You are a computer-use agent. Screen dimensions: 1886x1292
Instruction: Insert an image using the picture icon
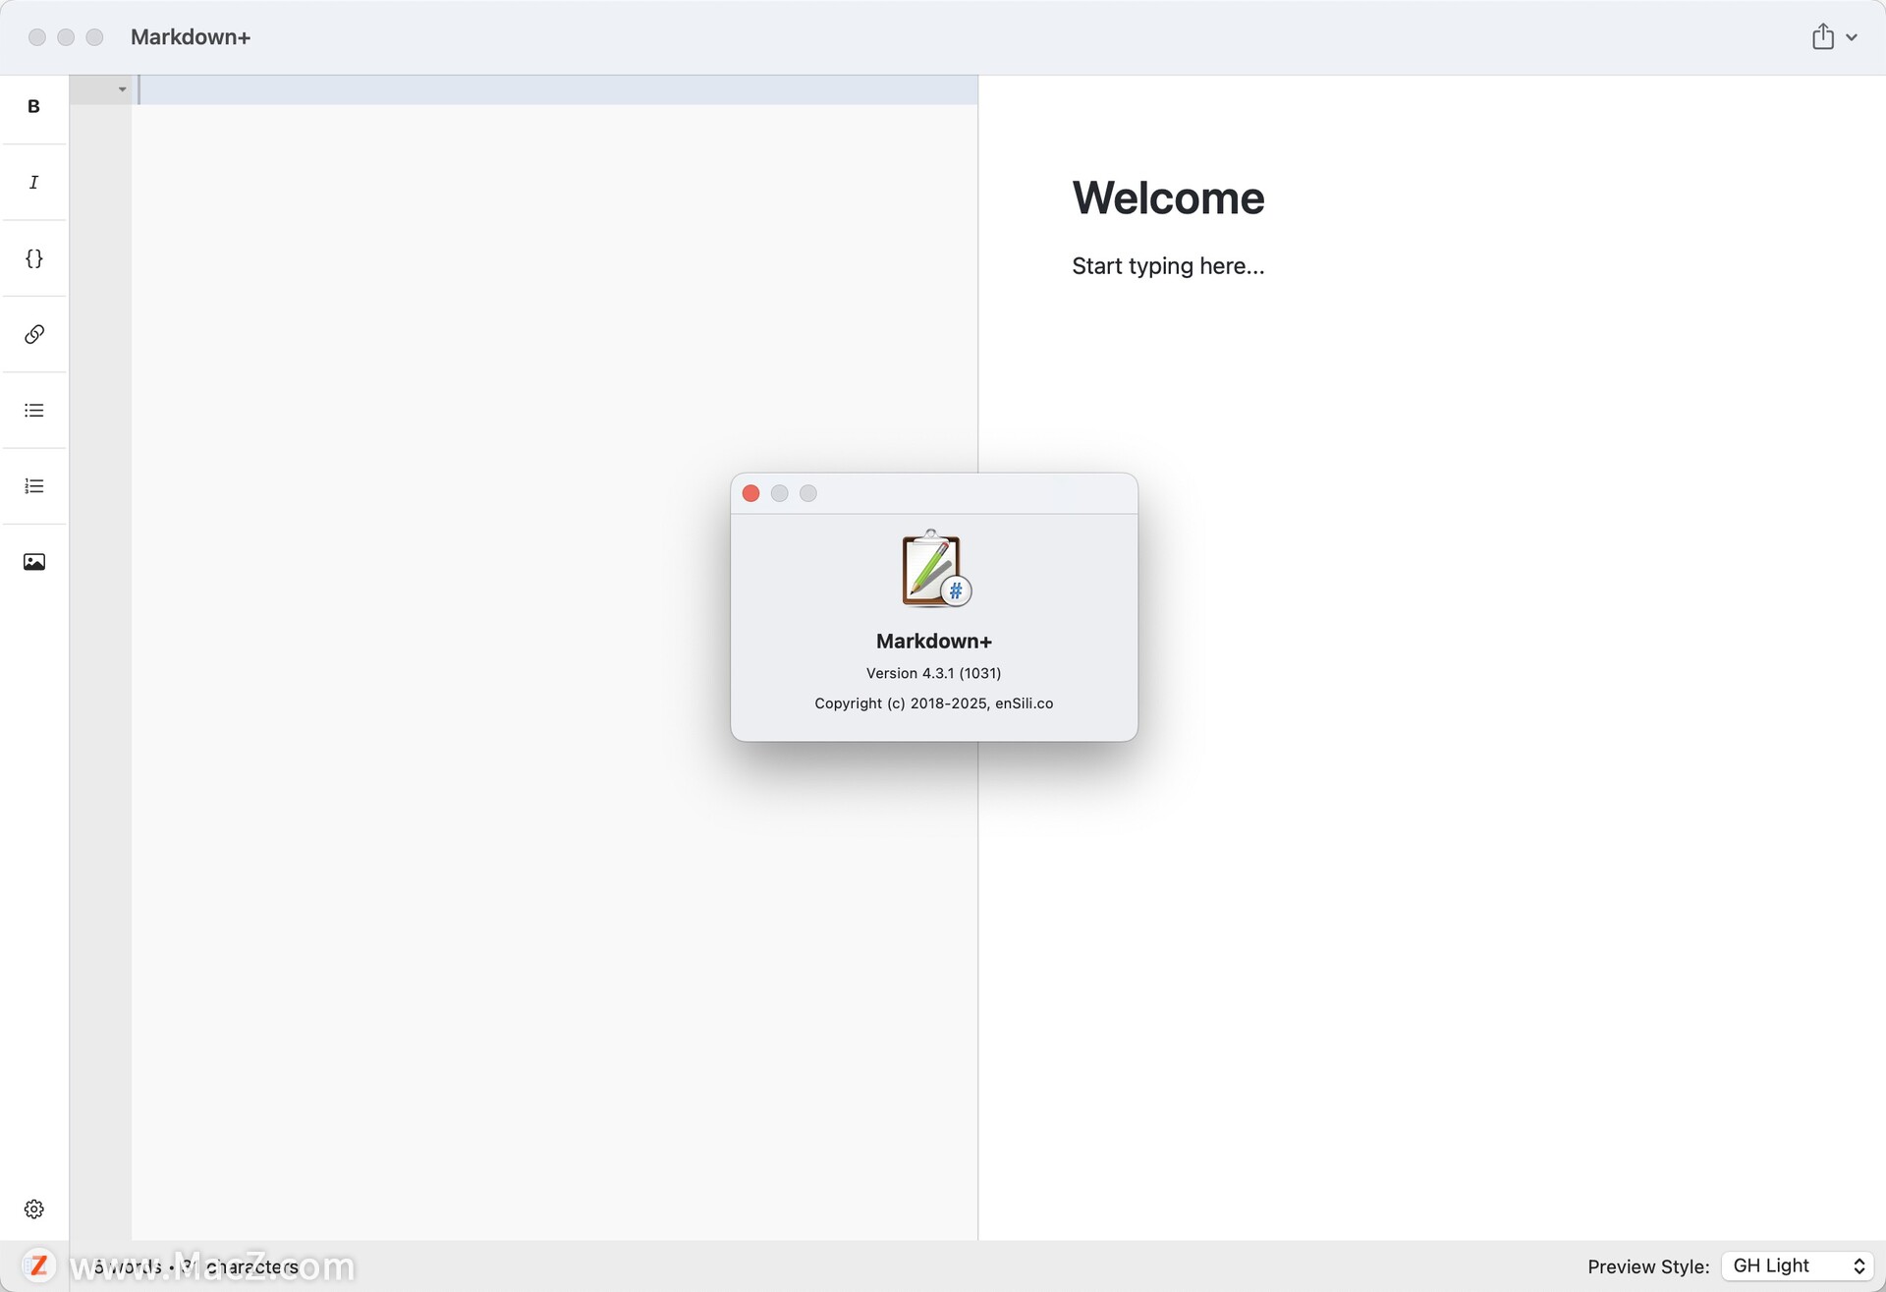tap(33, 562)
